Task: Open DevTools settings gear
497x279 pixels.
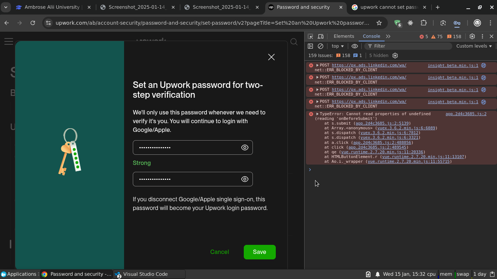Action: click(x=472, y=36)
